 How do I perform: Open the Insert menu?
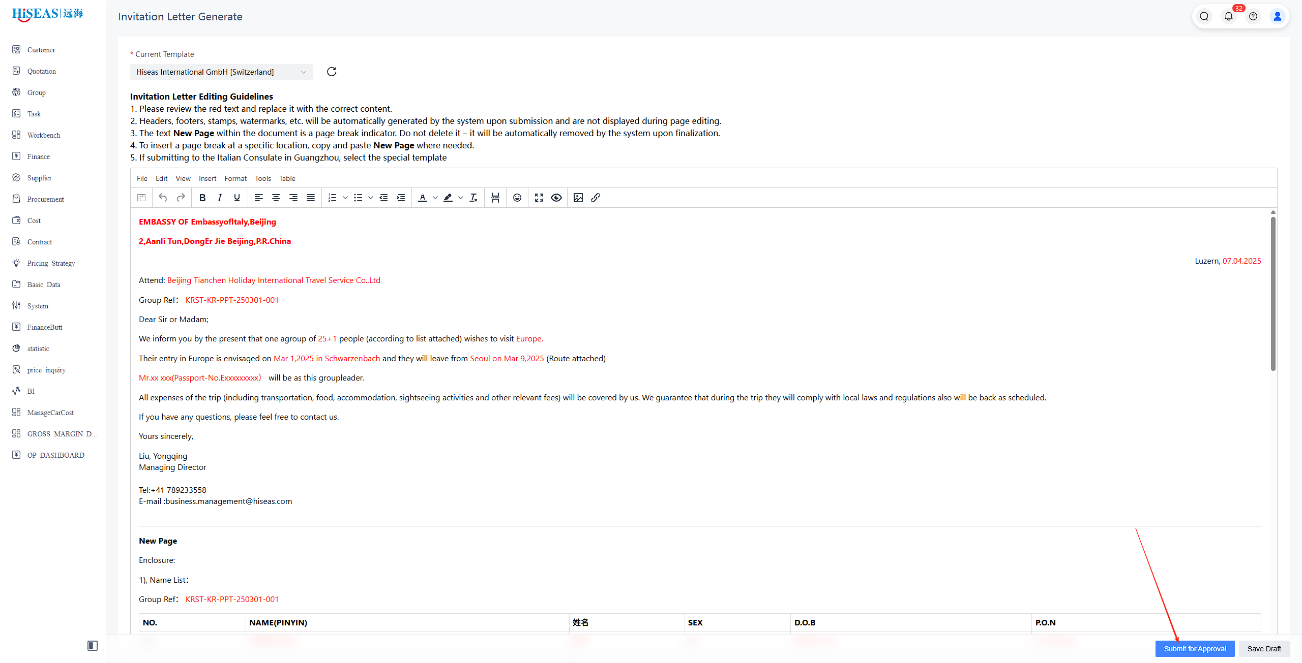click(x=208, y=178)
